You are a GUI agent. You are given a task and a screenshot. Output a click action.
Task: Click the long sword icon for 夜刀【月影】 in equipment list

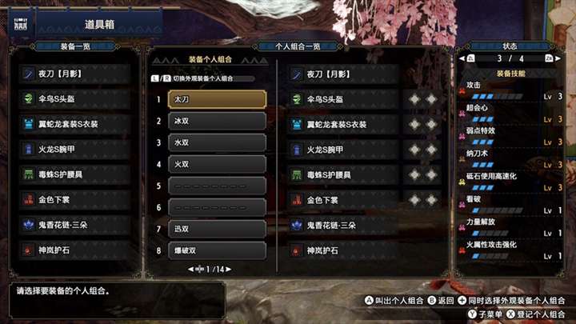[x=29, y=74]
